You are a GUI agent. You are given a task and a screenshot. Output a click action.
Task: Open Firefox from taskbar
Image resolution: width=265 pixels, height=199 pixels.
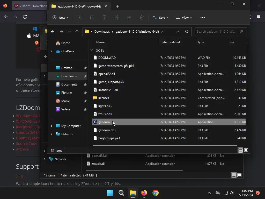pyautogui.click(x=144, y=193)
